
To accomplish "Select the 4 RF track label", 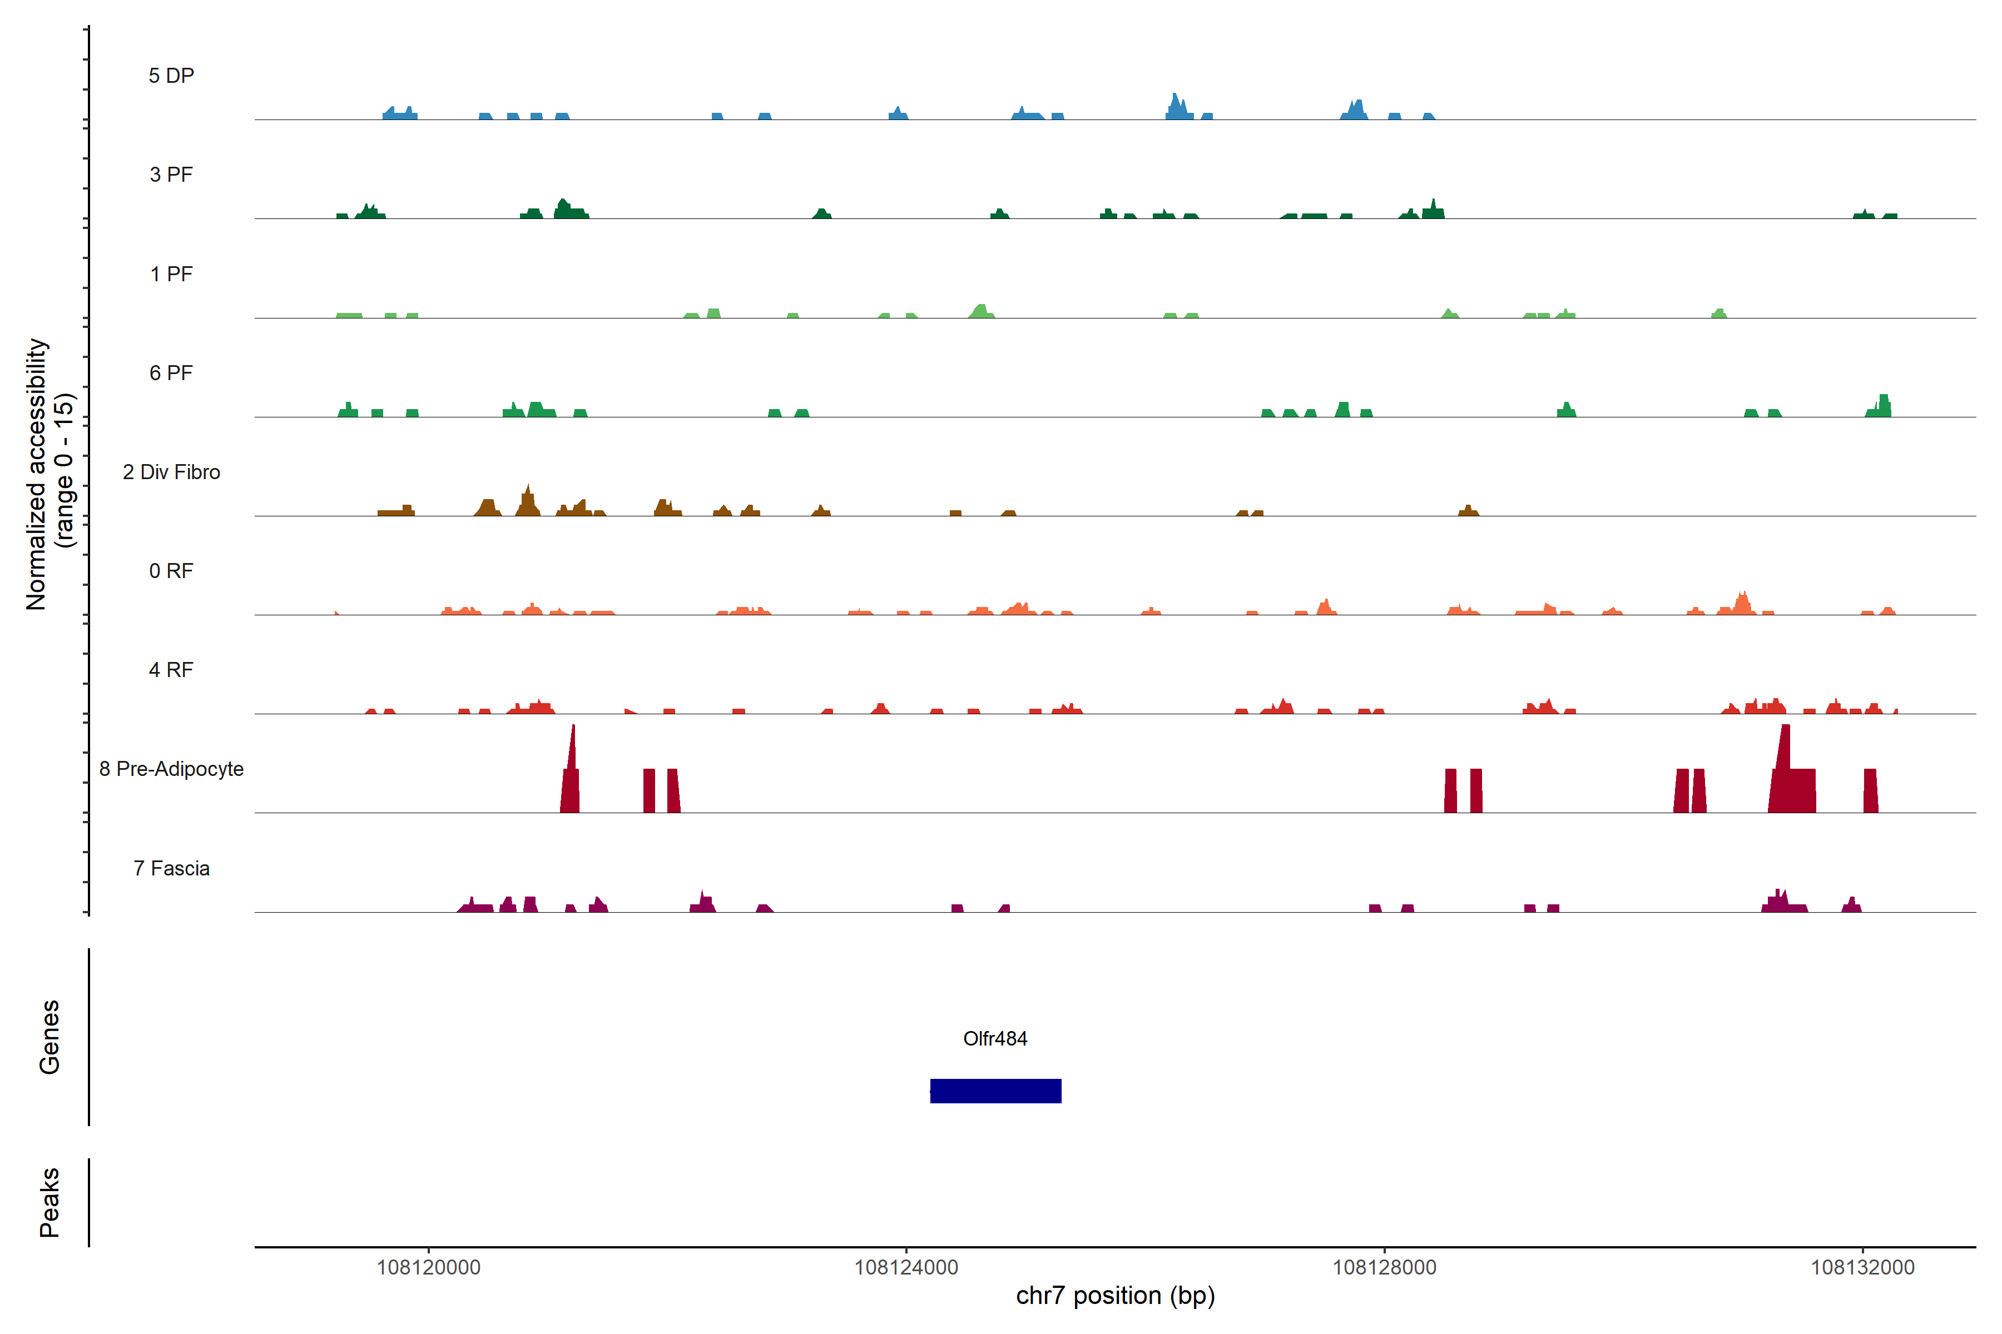I will coord(171,670).
